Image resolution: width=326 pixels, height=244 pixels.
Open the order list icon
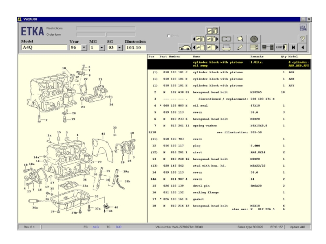coord(254,48)
